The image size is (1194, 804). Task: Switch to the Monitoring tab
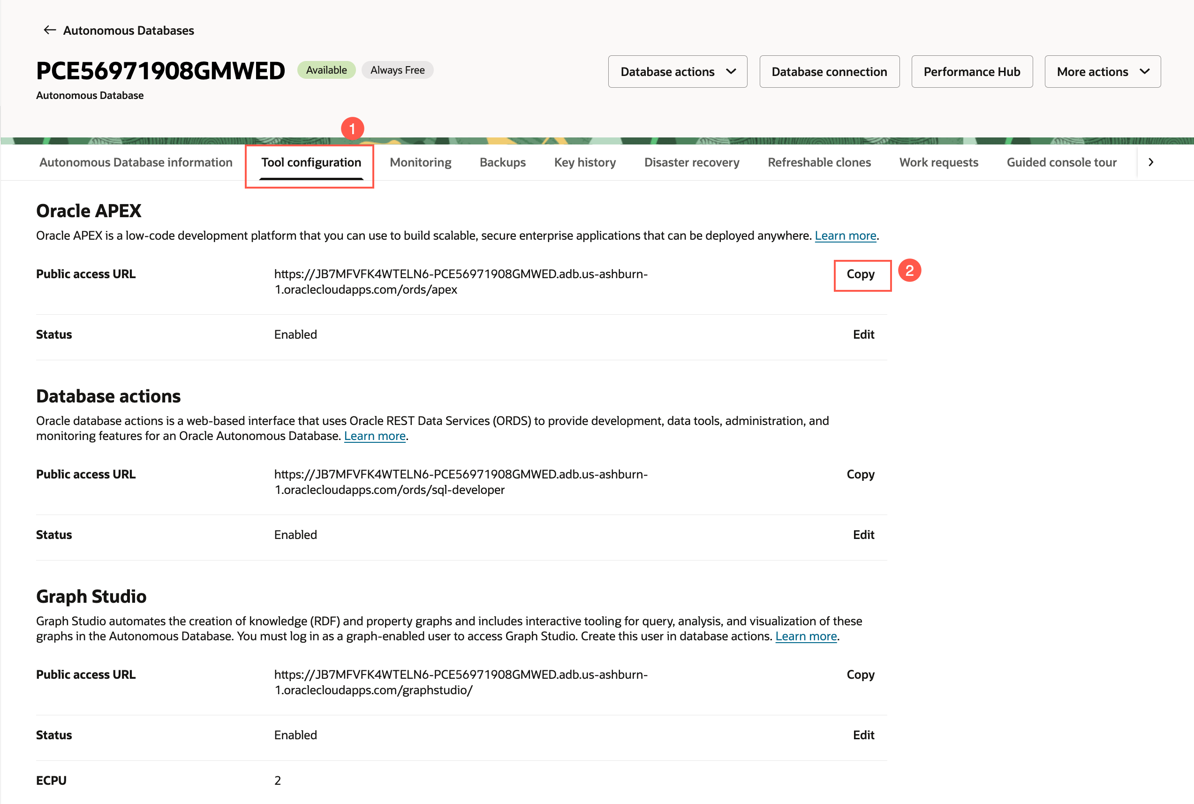click(420, 163)
